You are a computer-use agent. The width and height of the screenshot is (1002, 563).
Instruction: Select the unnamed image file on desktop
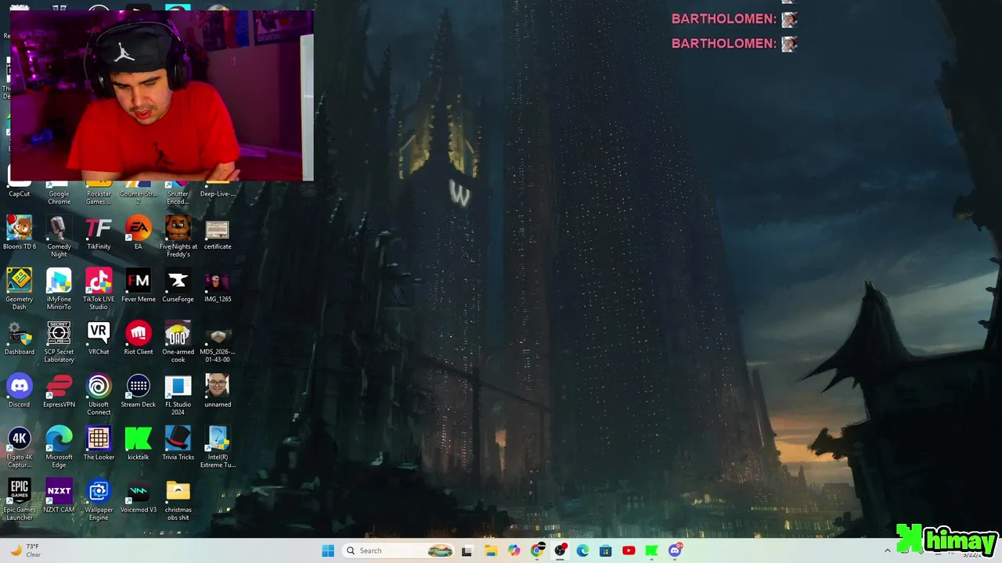pyautogui.click(x=218, y=391)
